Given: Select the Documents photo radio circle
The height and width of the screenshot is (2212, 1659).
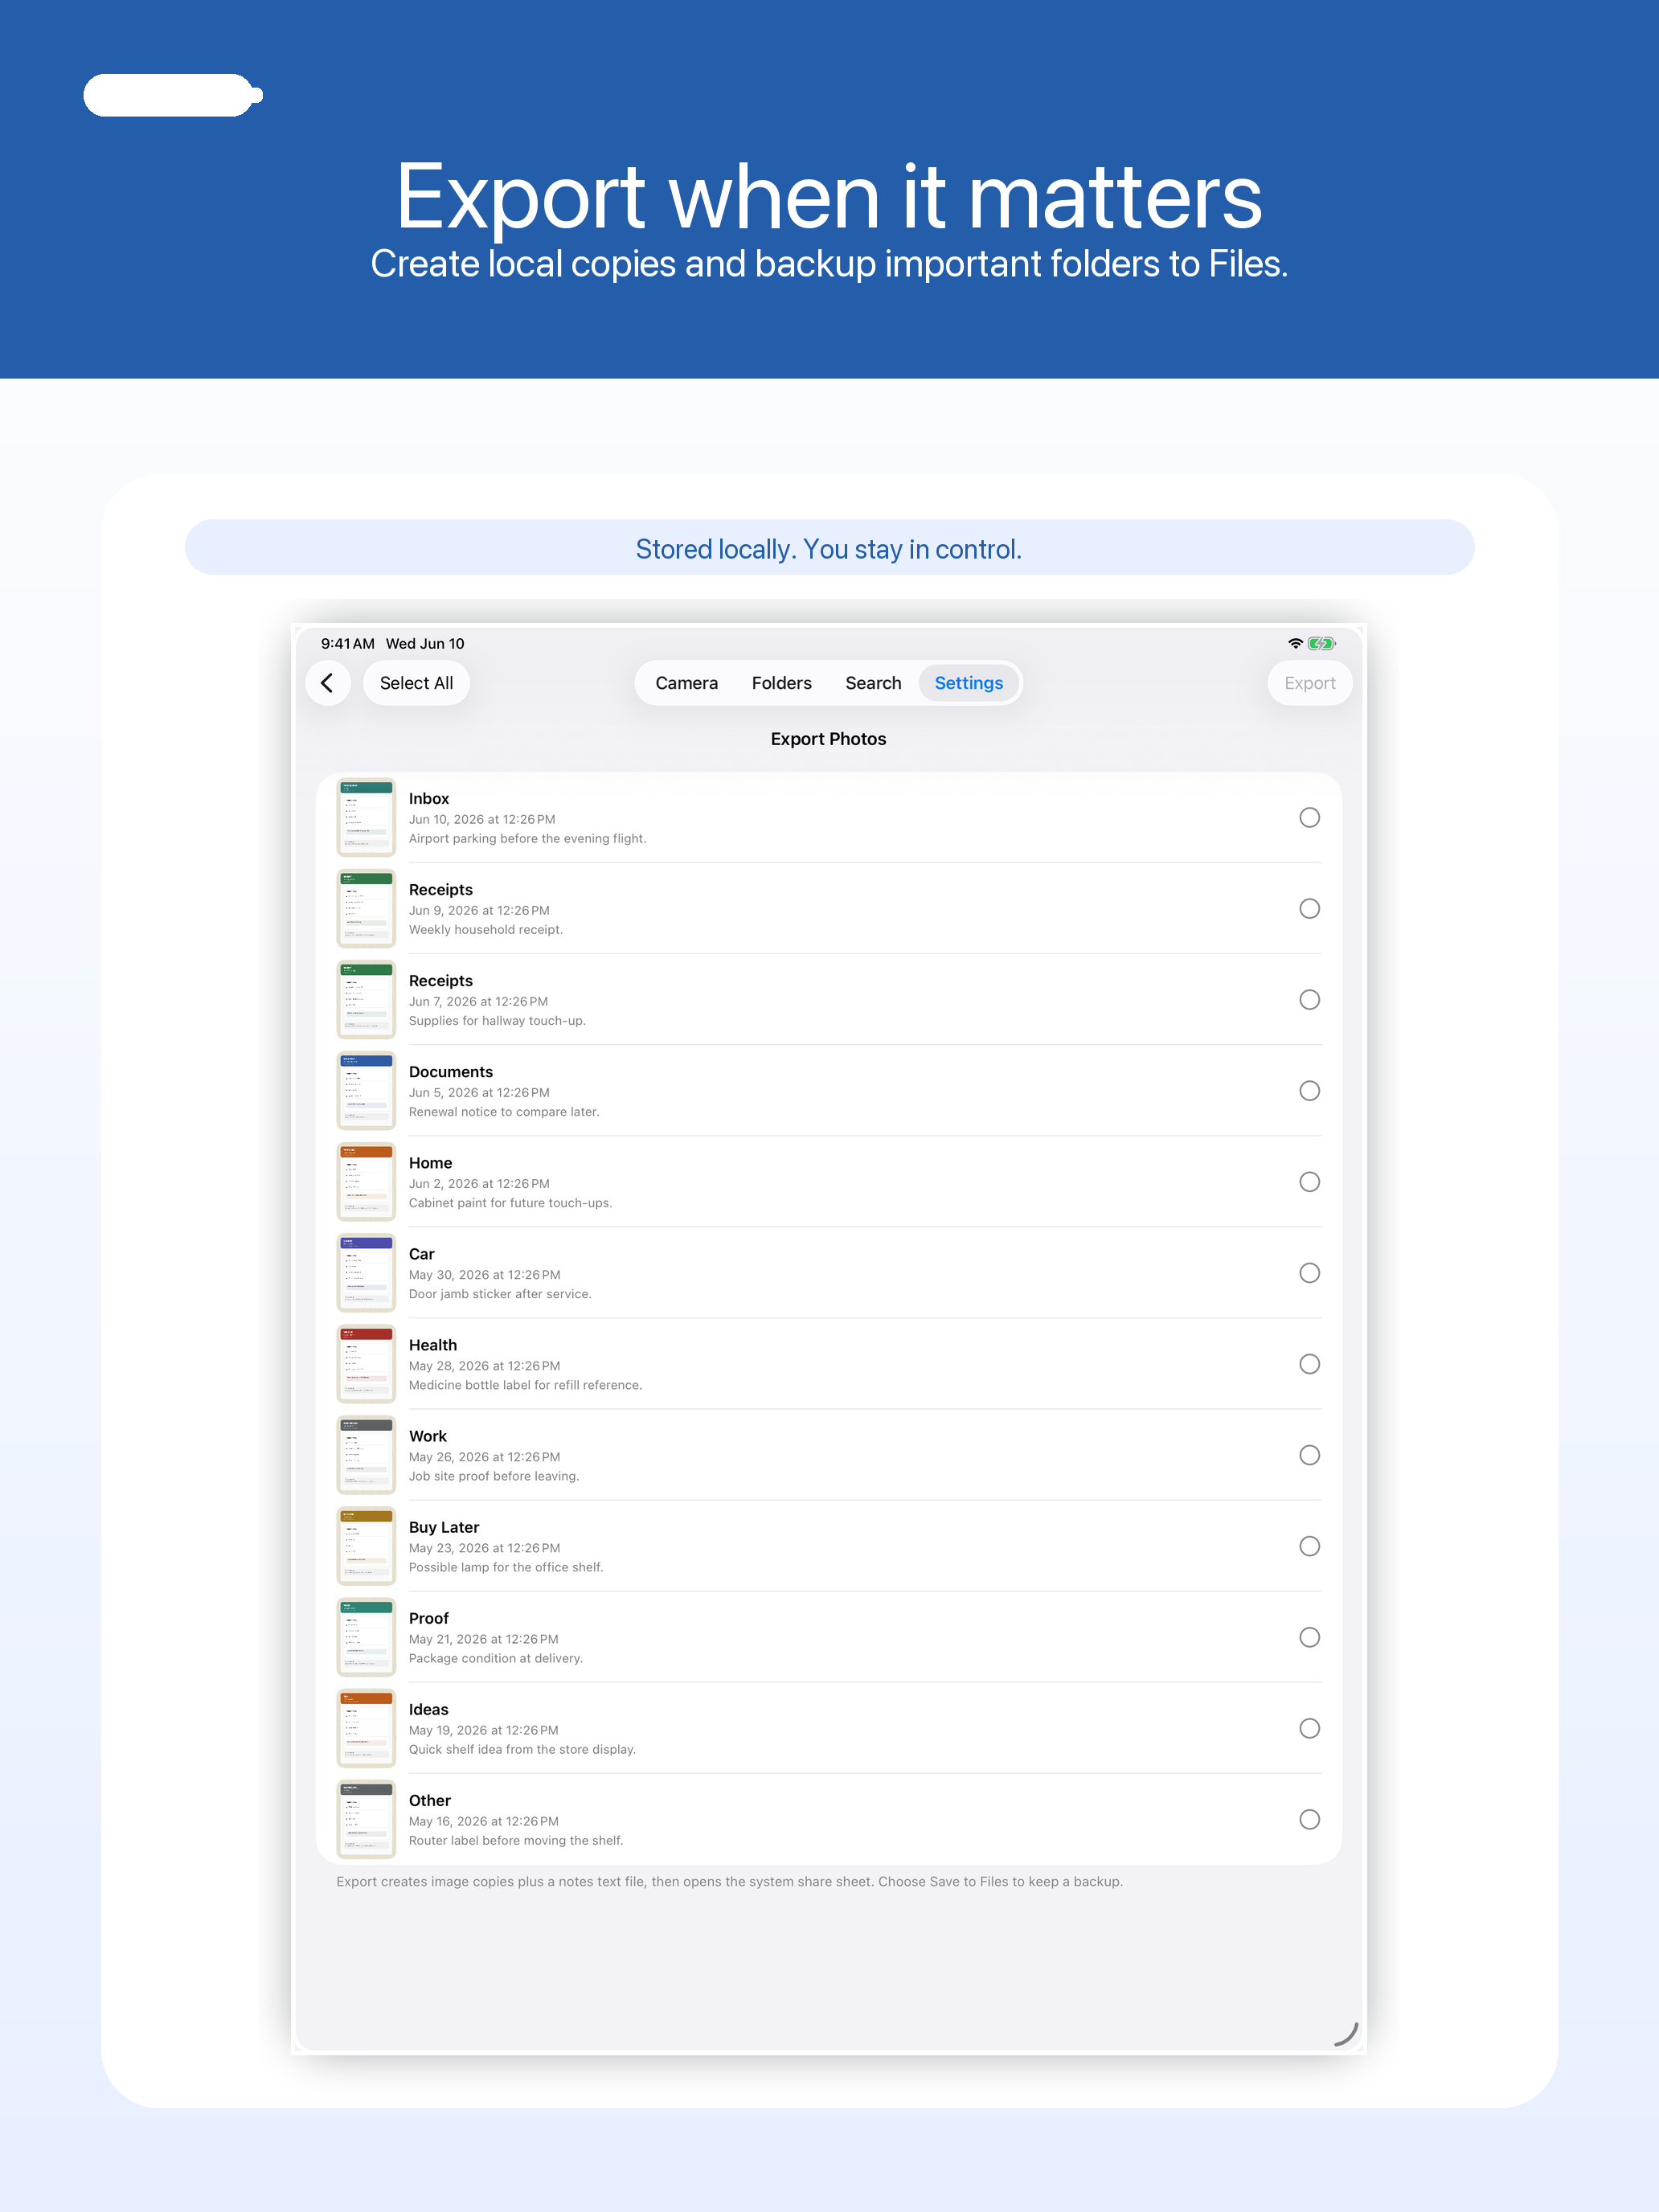Looking at the screenshot, I should (1309, 1090).
